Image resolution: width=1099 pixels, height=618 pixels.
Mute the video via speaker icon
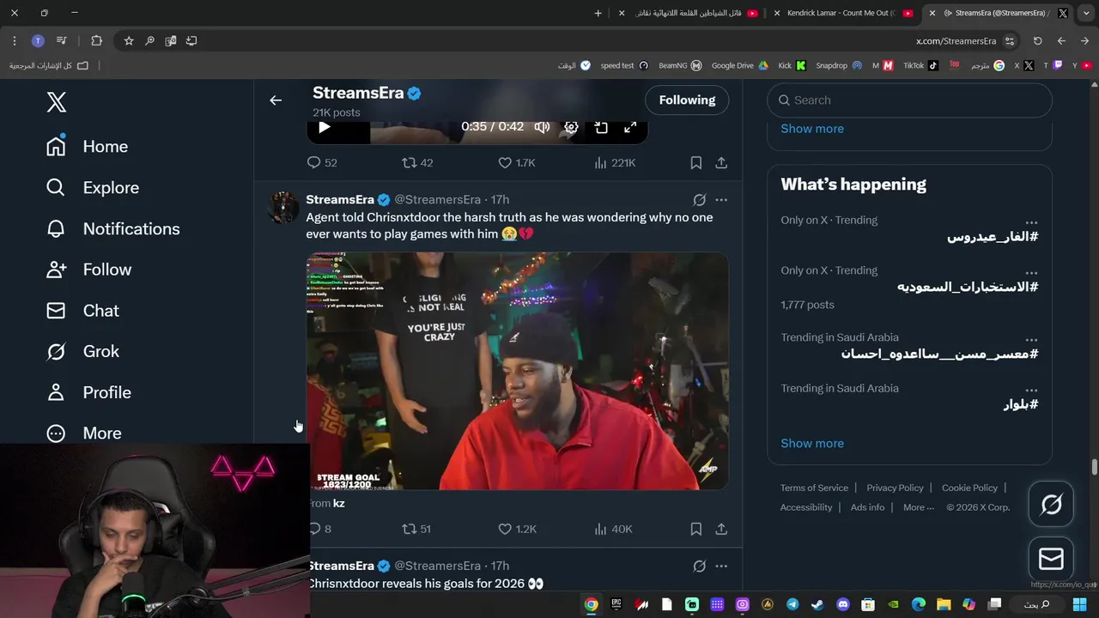pyautogui.click(x=542, y=127)
